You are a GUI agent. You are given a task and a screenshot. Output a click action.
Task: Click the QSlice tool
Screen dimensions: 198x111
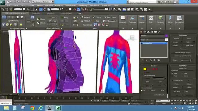pos(97,17)
